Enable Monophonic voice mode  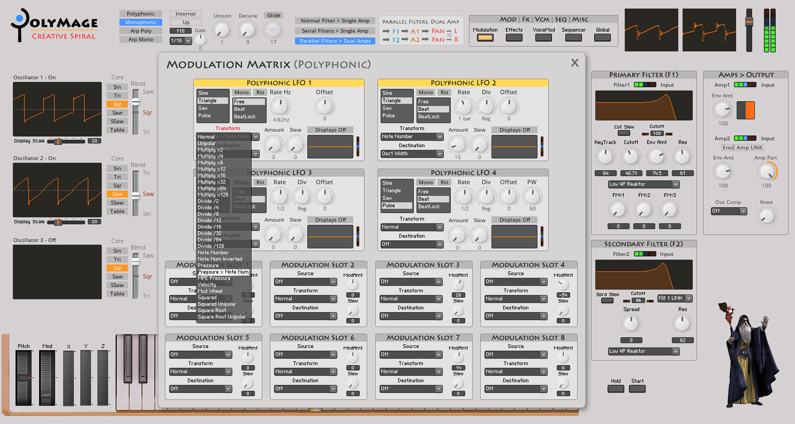[x=141, y=22]
